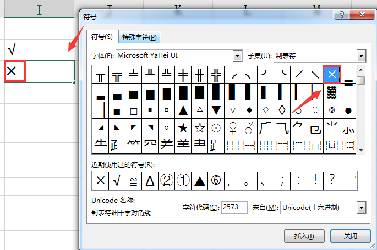Select the cell containing the check mark
Viewport: 377px width, 250px height.
pos(39,49)
